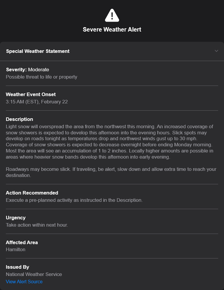This screenshot has width=224, height=290.
Task: Click the Description heading
Action: 19,119
